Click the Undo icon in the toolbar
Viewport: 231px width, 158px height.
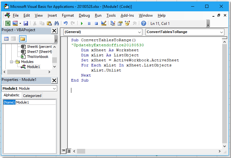click(x=66, y=23)
